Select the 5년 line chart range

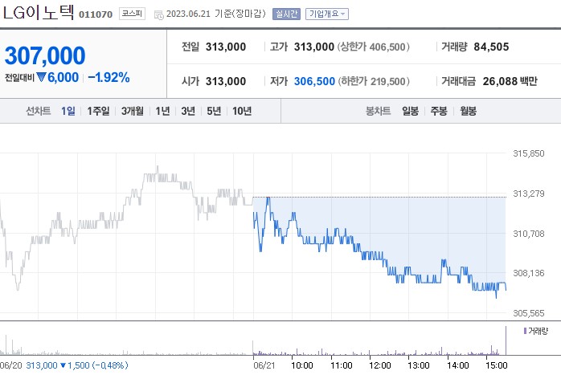click(x=214, y=111)
